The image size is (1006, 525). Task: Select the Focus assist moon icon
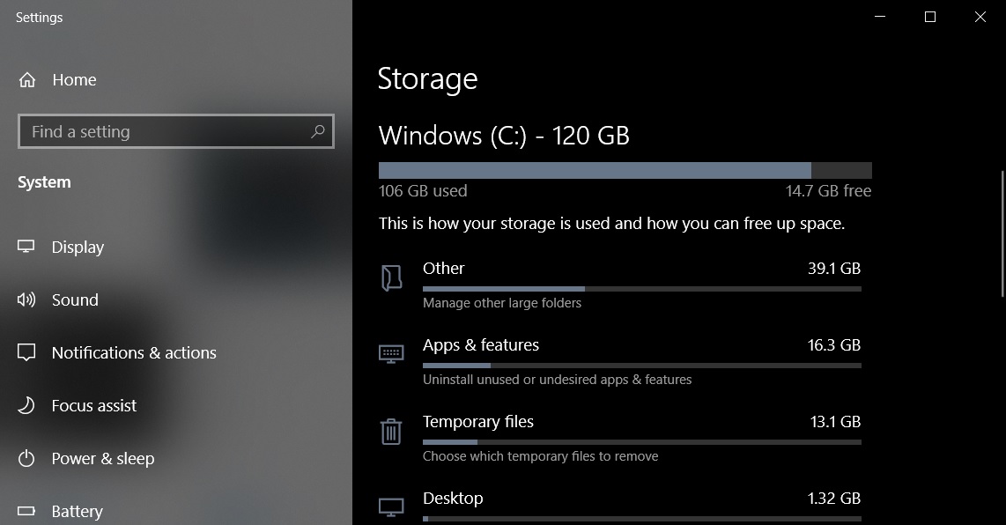pos(27,405)
